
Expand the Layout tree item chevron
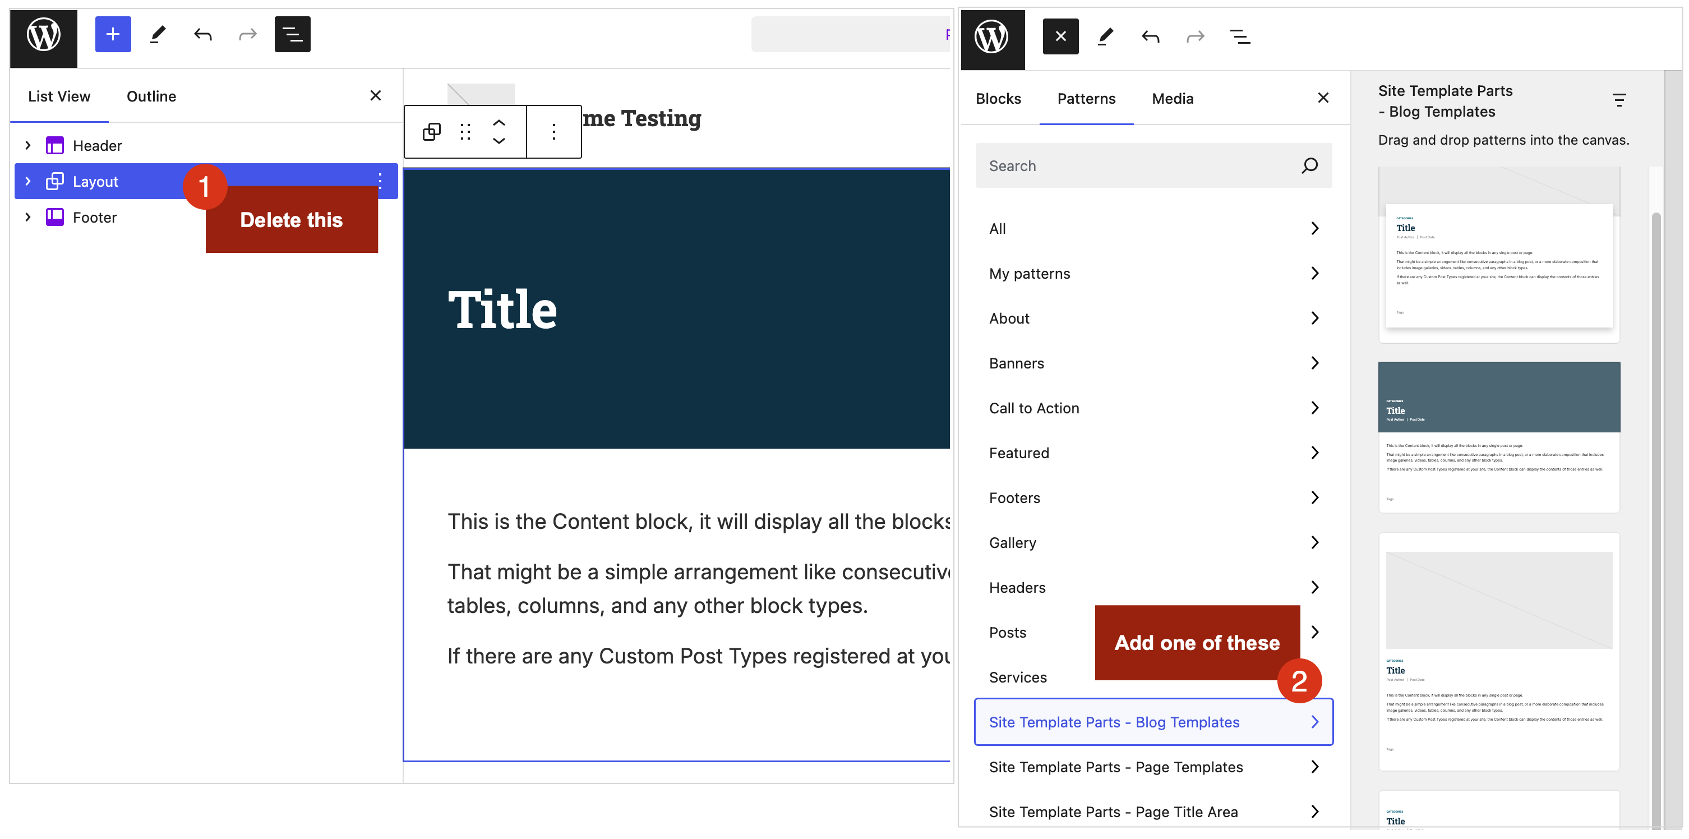(x=28, y=181)
